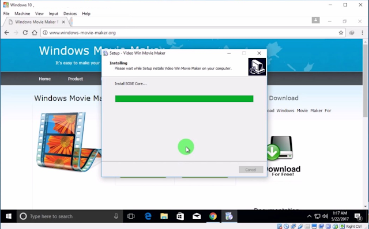Viewport: 369px width, 229px height.
Task: Click VirtualBox keyboard capture green arrow icon
Action: pos(342,227)
